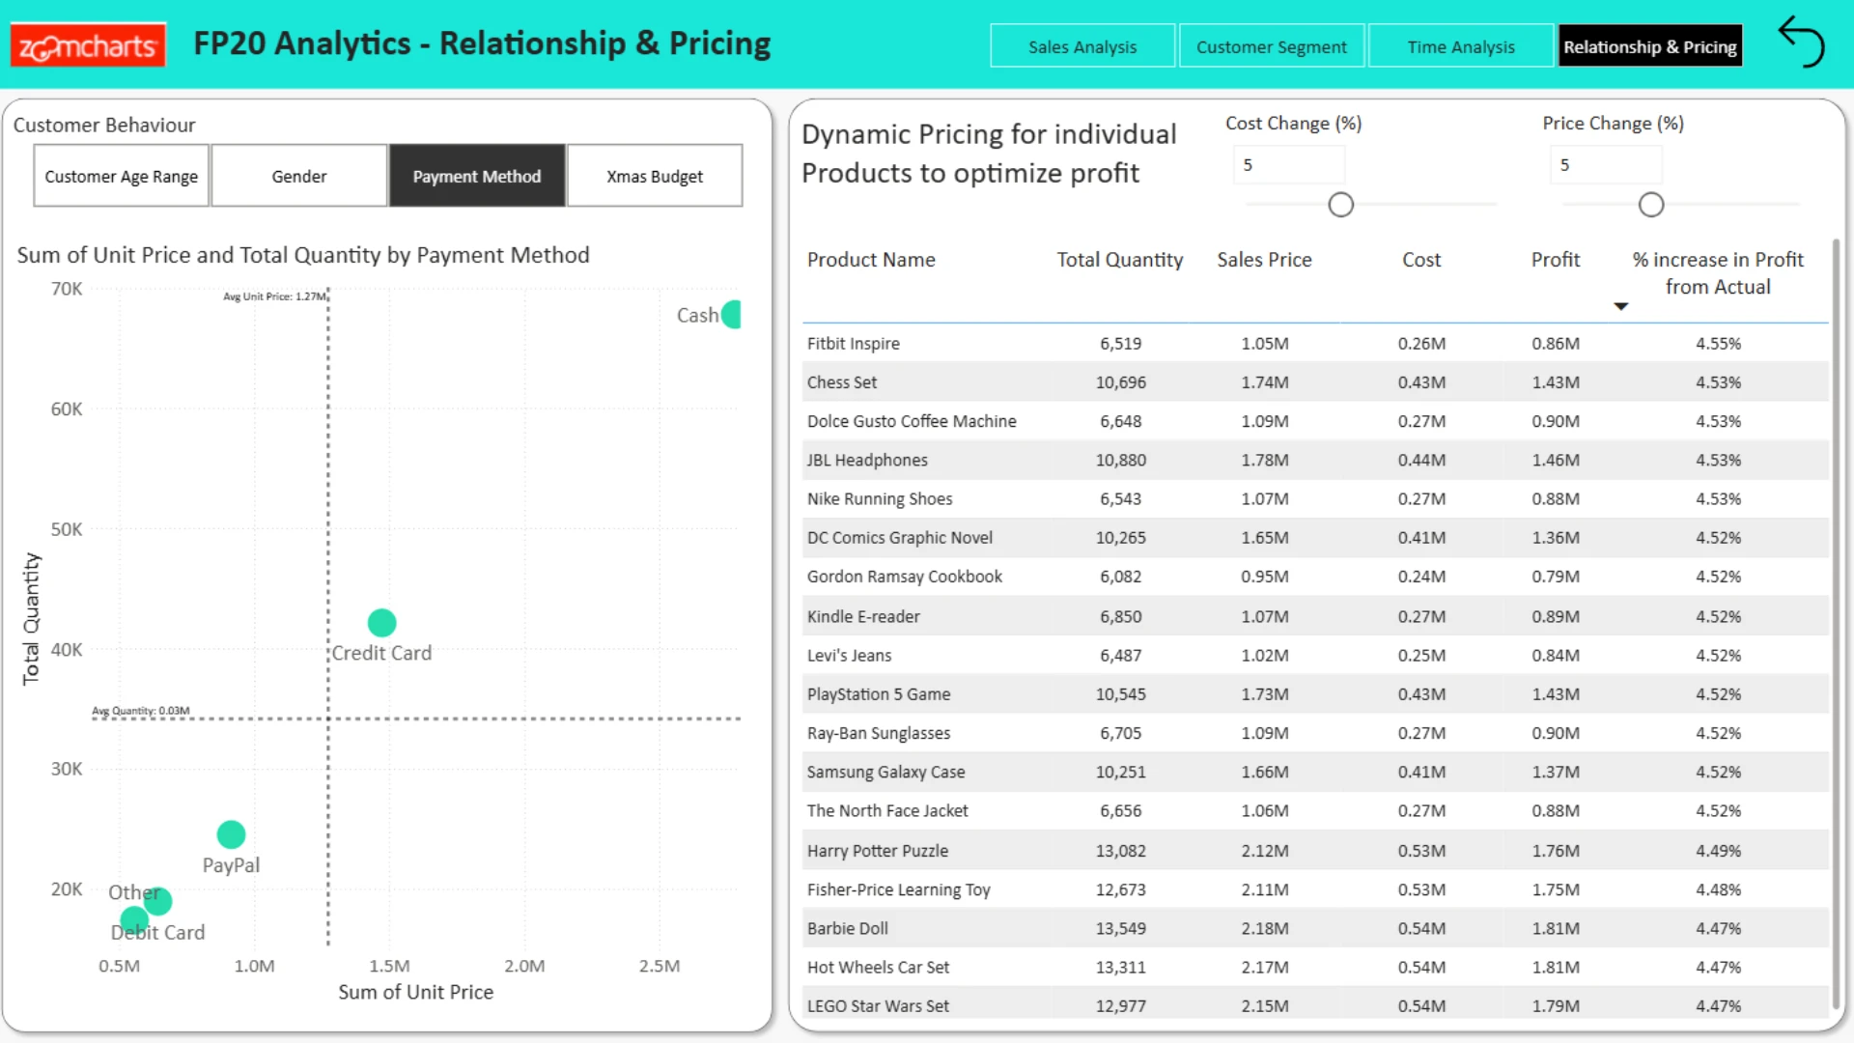Click the % increase in Profit from Actual header

[x=1718, y=273]
